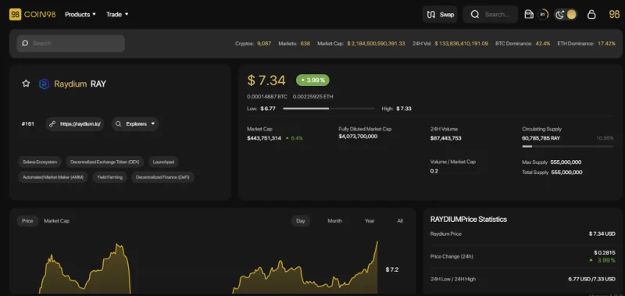This screenshot has height=296, width=625.
Task: Click the gas station icon
Action: pyautogui.click(x=529, y=14)
